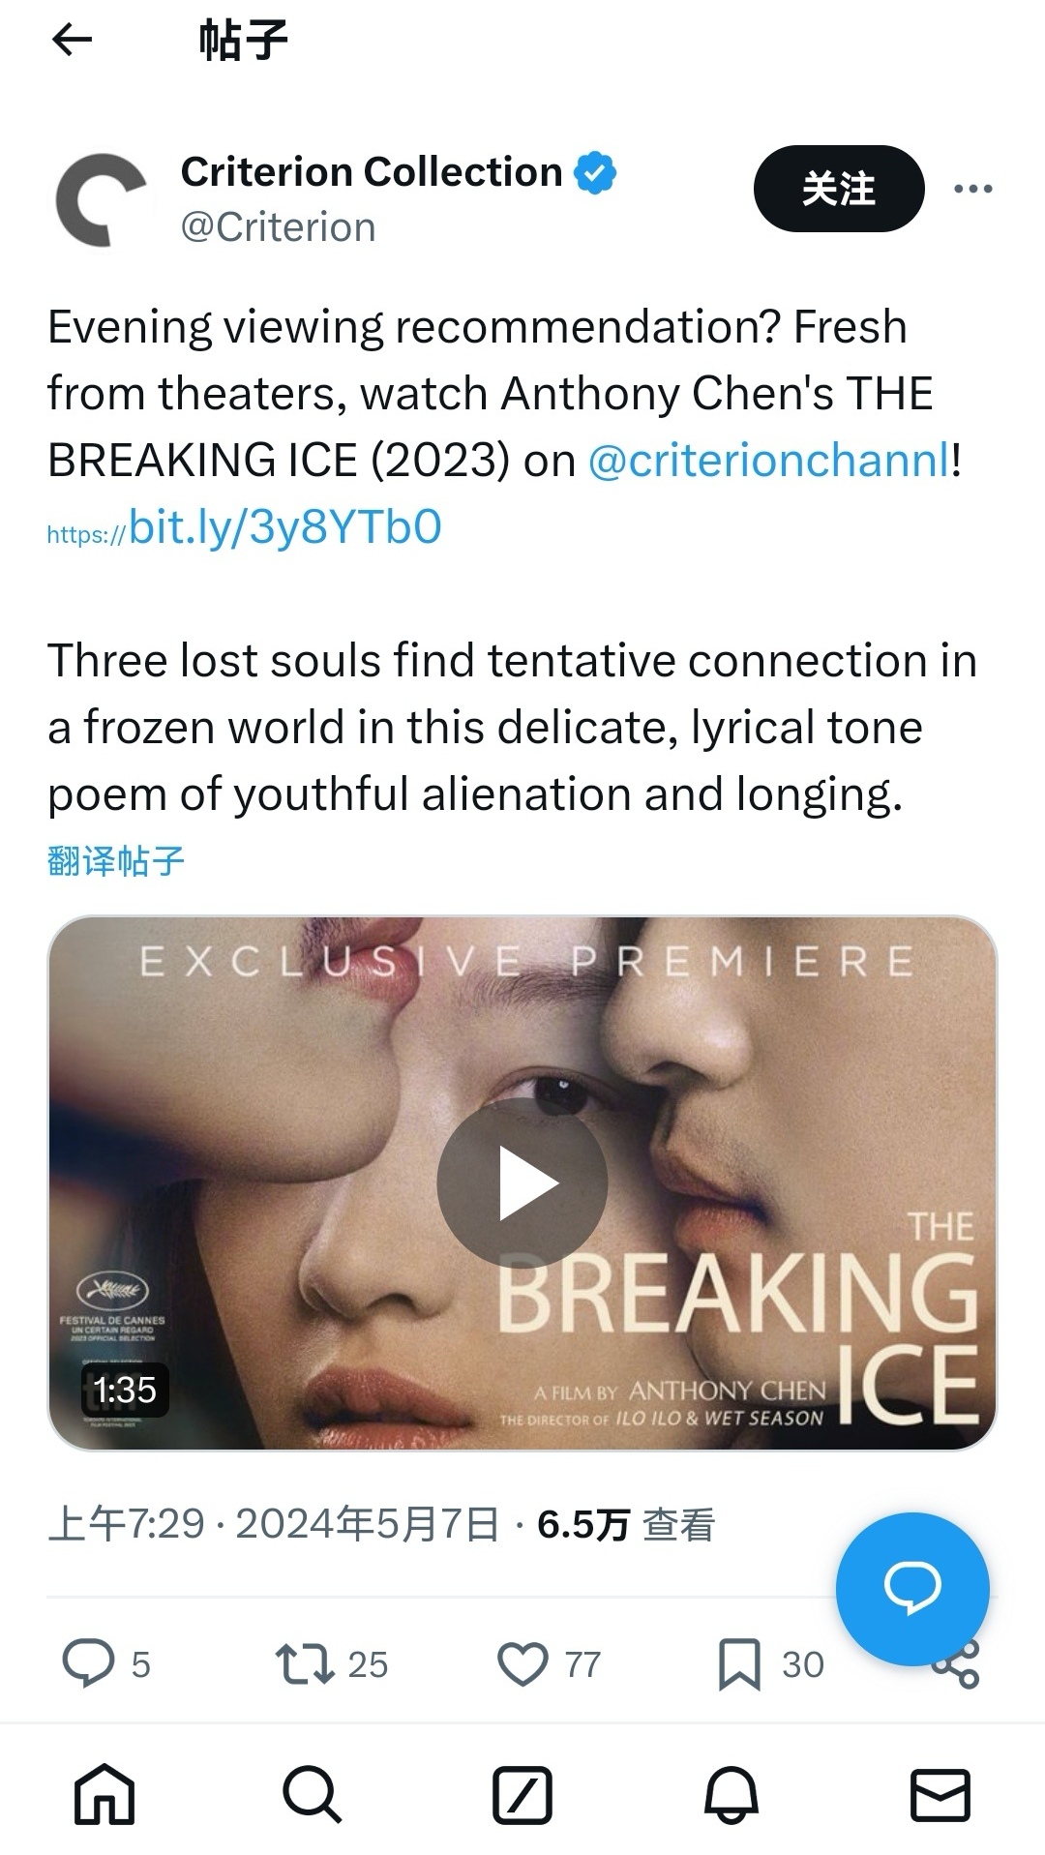Share the post using the share icon
This screenshot has width=1045, height=1855.
coord(958,1666)
